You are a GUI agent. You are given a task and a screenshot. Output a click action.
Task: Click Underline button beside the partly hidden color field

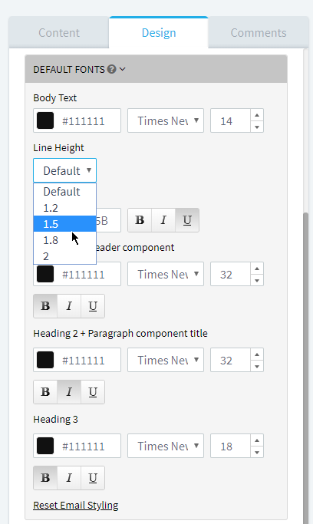pos(187,220)
